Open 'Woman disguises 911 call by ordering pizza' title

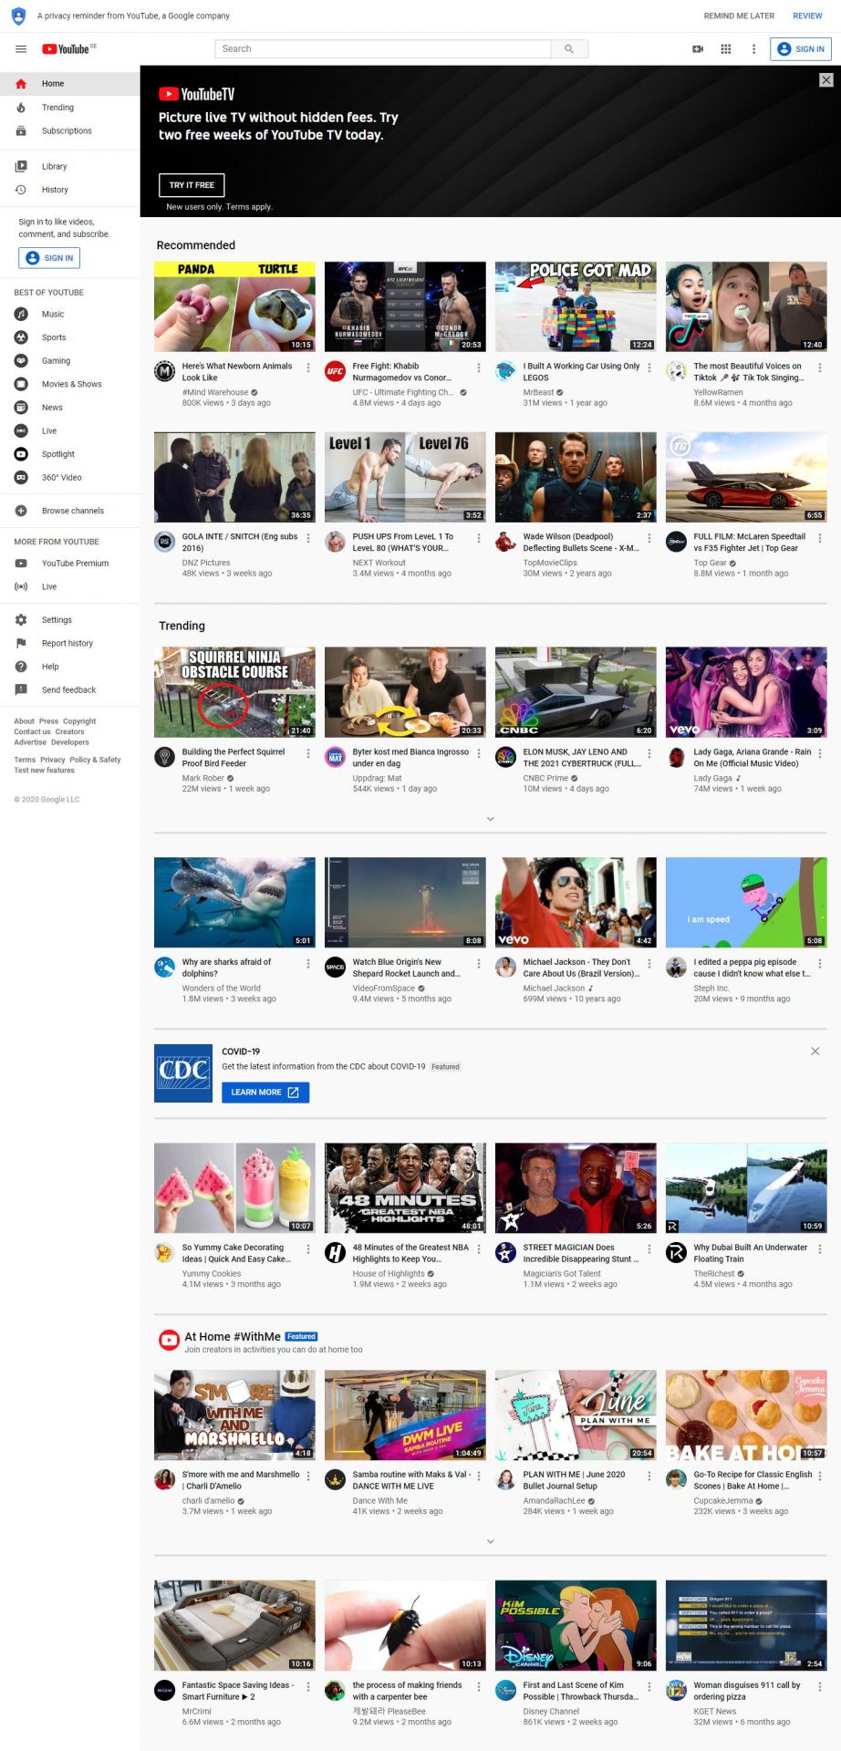click(x=747, y=1691)
